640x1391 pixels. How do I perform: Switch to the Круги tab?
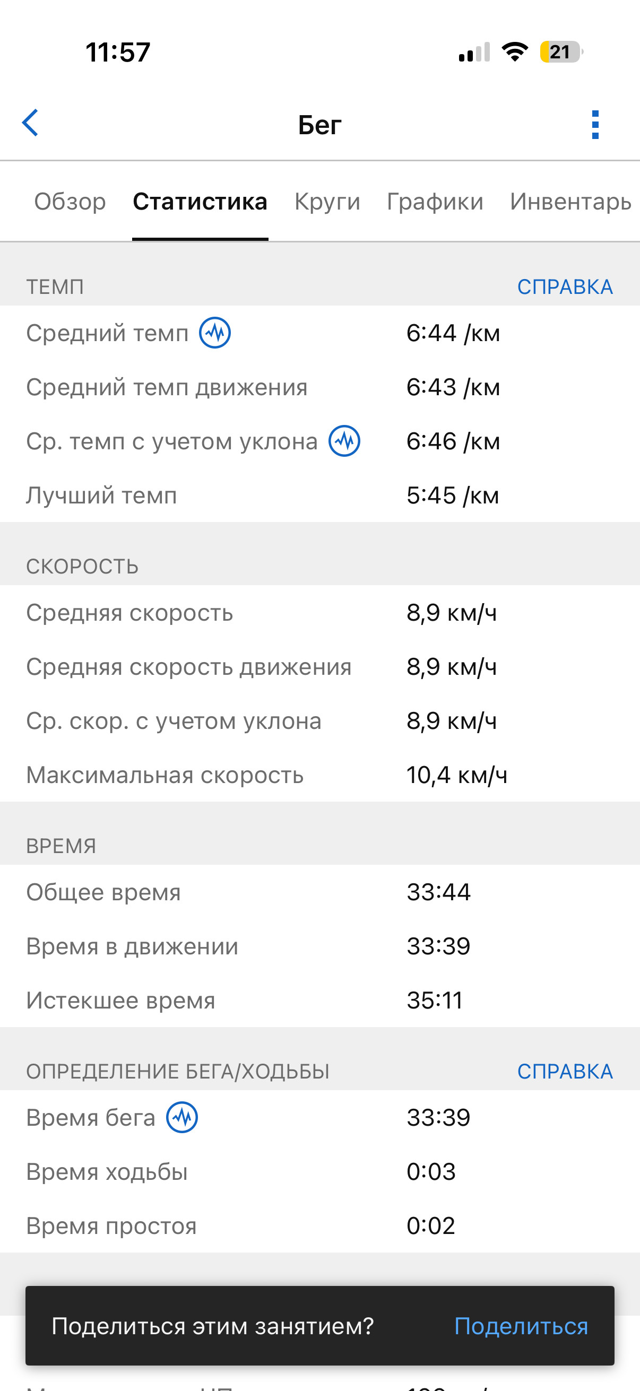[327, 202]
